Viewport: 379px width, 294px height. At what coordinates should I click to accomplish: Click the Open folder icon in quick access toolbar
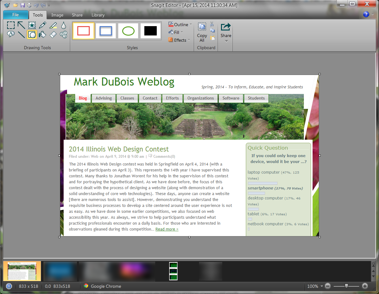click(15, 5)
